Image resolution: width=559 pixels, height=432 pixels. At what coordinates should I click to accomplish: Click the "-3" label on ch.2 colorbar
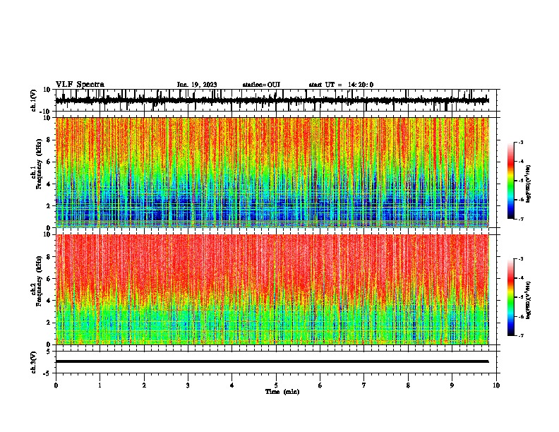[x=521, y=259]
